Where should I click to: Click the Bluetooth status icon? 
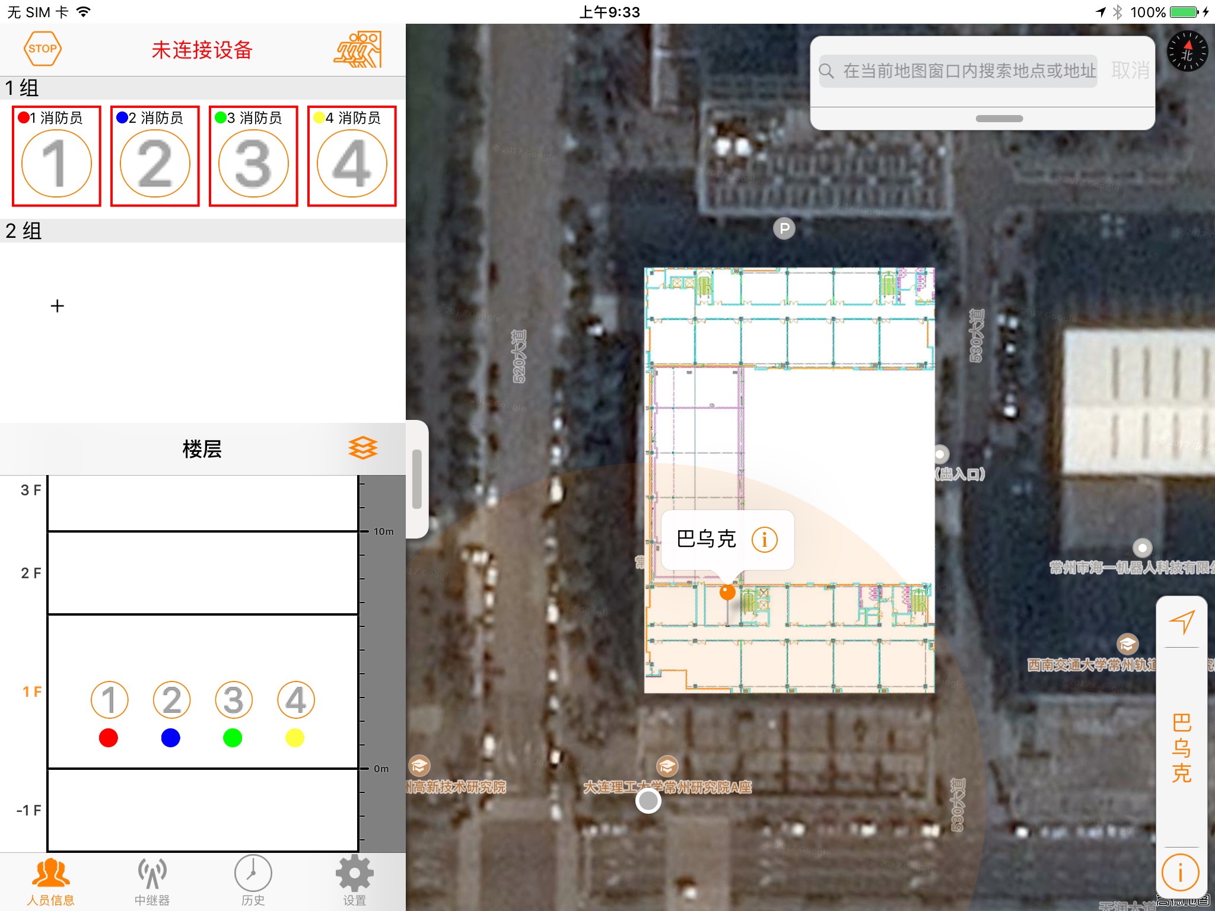point(1118,12)
